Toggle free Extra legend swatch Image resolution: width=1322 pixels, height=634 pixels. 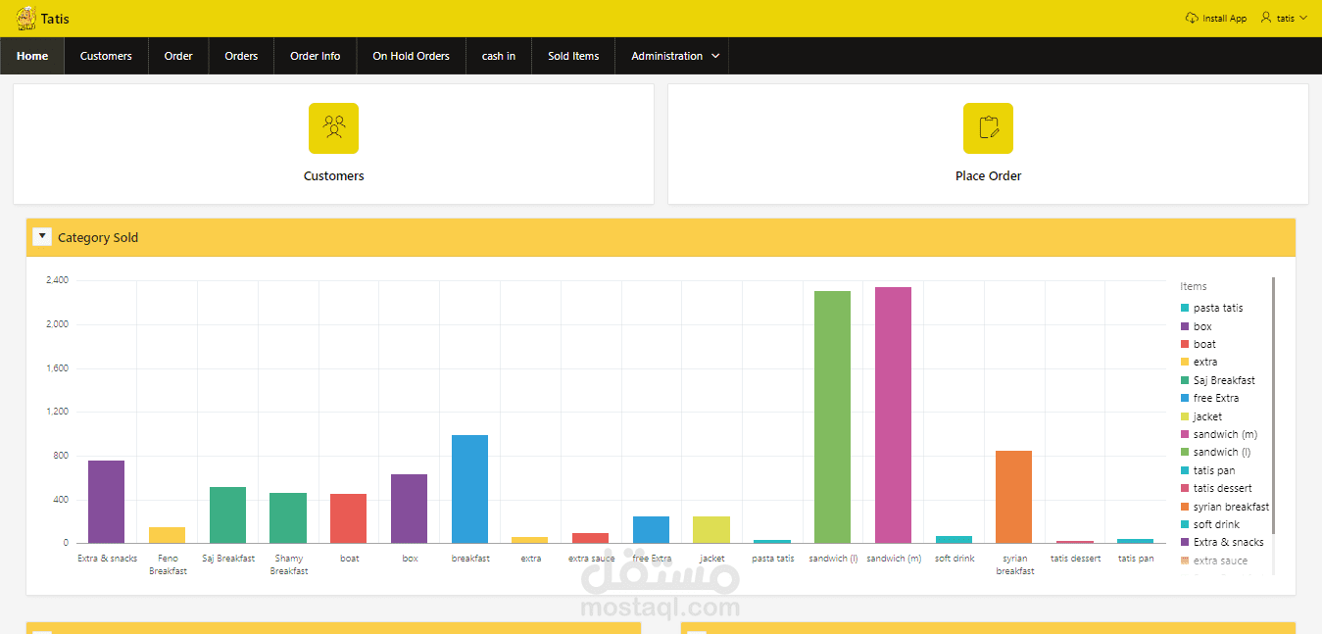point(1185,398)
